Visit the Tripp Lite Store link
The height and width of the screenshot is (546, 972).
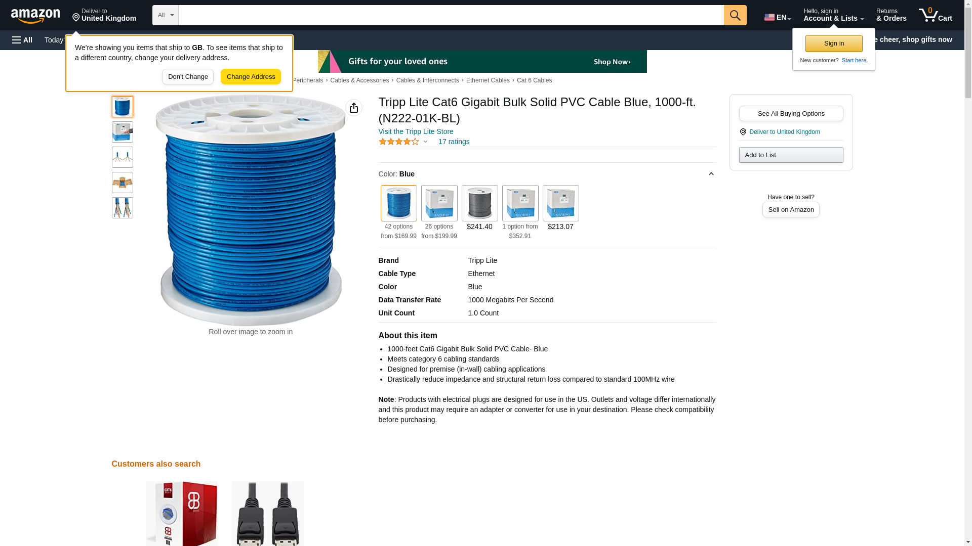click(416, 131)
